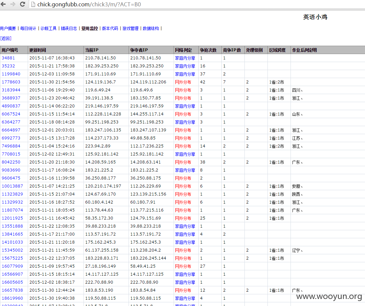Click the browser back arrow
365x306 pixels.
point(3,4)
